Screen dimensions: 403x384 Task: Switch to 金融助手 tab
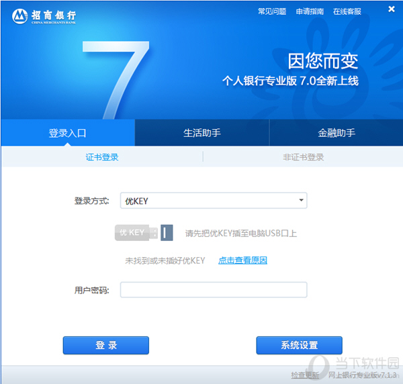337,132
